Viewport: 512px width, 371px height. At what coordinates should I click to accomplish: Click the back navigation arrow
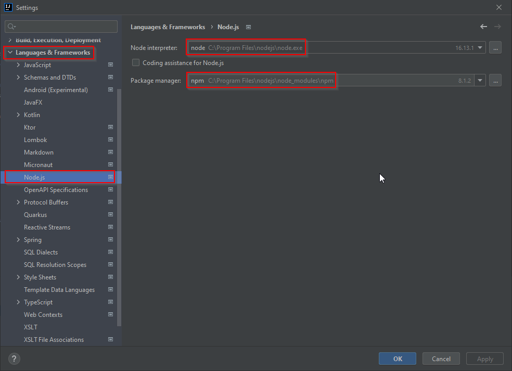click(483, 27)
